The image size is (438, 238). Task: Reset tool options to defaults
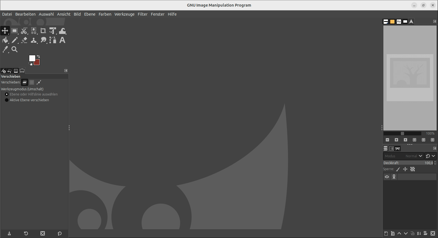(60, 233)
